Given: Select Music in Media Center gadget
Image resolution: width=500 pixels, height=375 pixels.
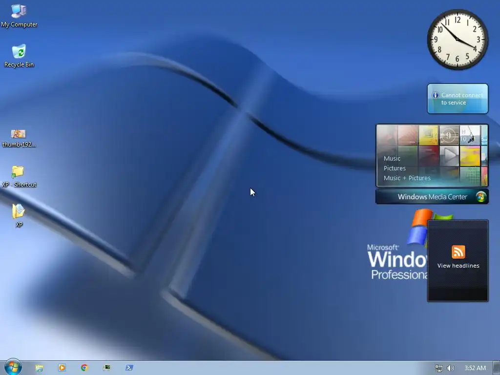Looking at the screenshot, I should pos(392,159).
